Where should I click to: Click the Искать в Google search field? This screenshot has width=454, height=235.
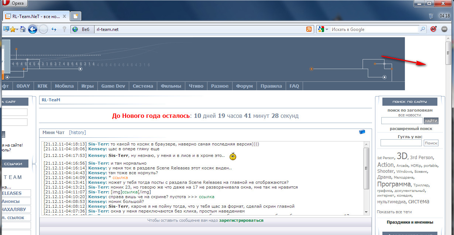click(374, 29)
